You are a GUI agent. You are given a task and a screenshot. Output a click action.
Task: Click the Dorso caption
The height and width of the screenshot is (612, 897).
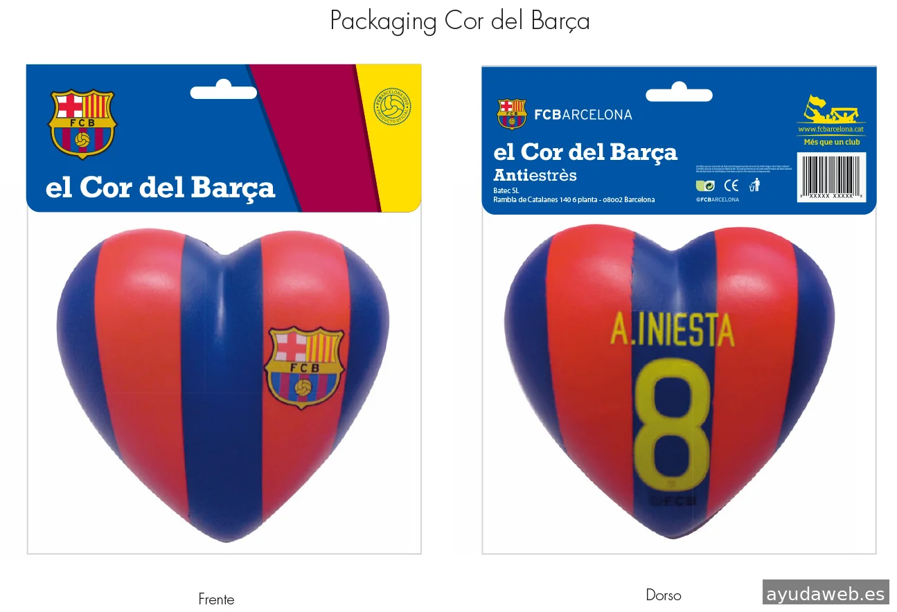664,595
